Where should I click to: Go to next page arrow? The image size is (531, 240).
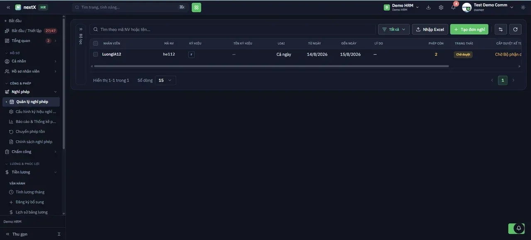click(x=513, y=80)
